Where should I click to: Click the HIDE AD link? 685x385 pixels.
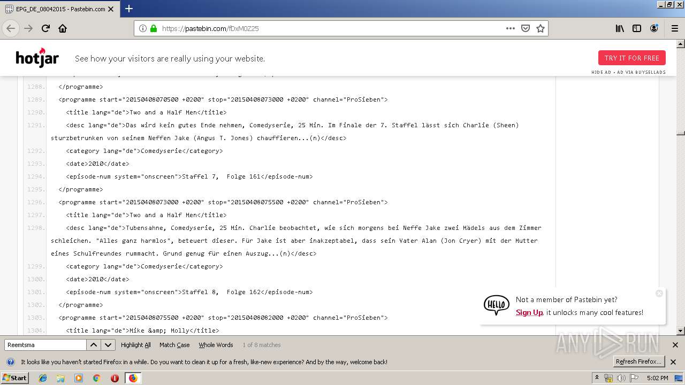[601, 72]
